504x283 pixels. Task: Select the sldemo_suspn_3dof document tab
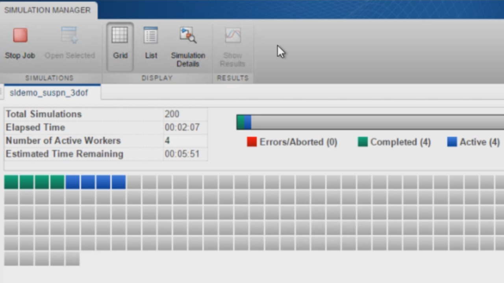pyautogui.click(x=49, y=93)
